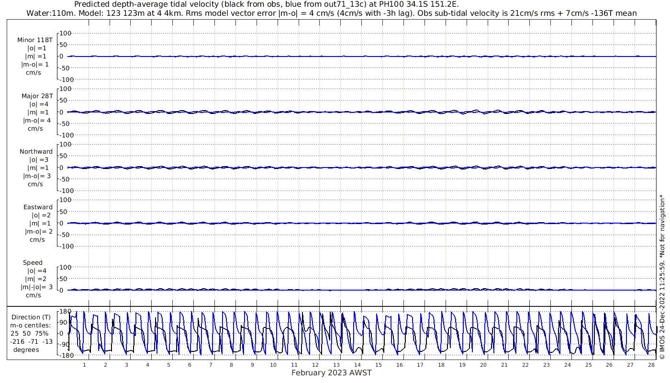Viewport: 670px width, 383px height.
Task: Select the title line starting "Predicted depth-average tidal velocity"
Action: [267, 4]
